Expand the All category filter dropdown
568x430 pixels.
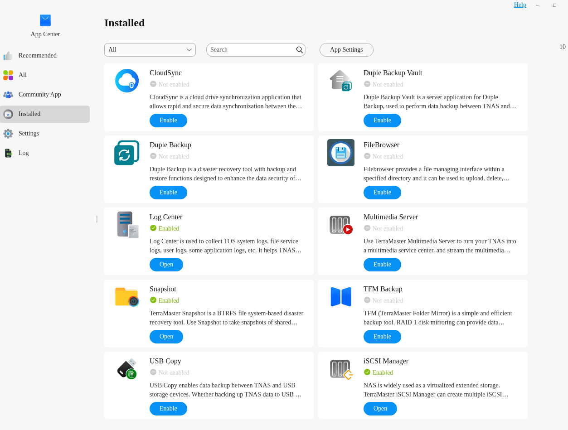click(x=150, y=50)
